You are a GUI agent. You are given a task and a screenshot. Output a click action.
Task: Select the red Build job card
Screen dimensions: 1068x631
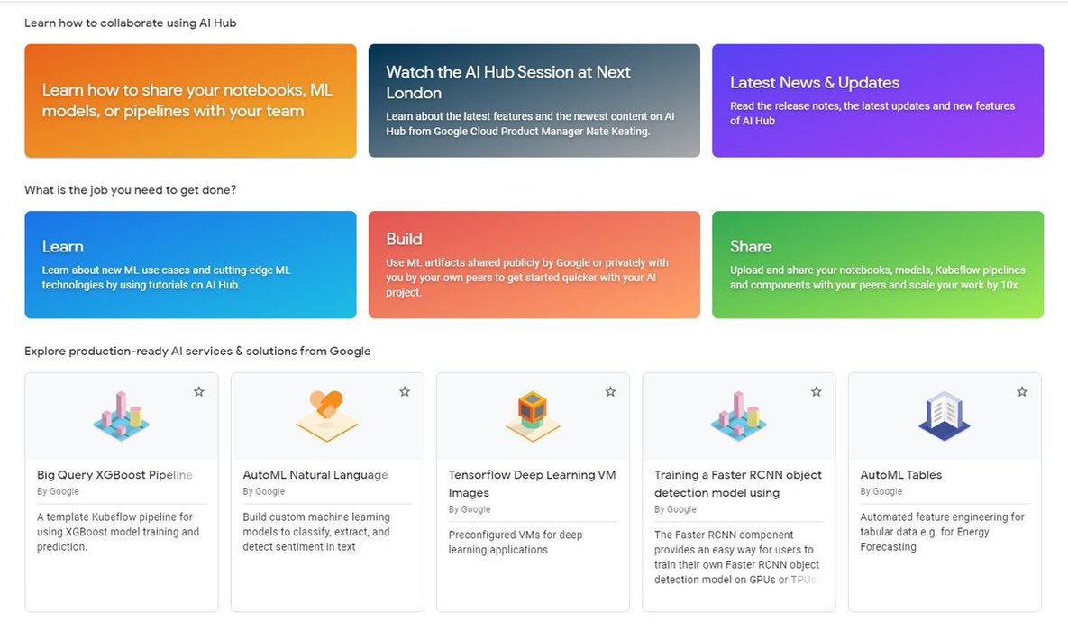pos(534,265)
